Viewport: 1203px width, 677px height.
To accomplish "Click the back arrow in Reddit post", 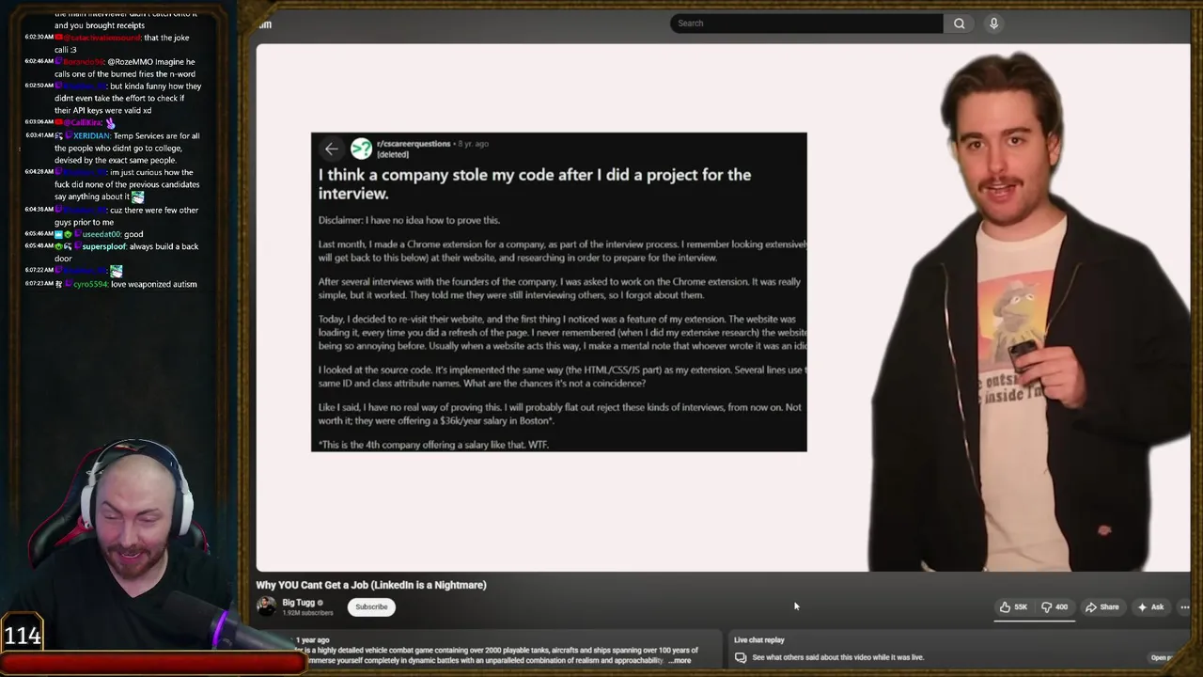I will (x=331, y=149).
